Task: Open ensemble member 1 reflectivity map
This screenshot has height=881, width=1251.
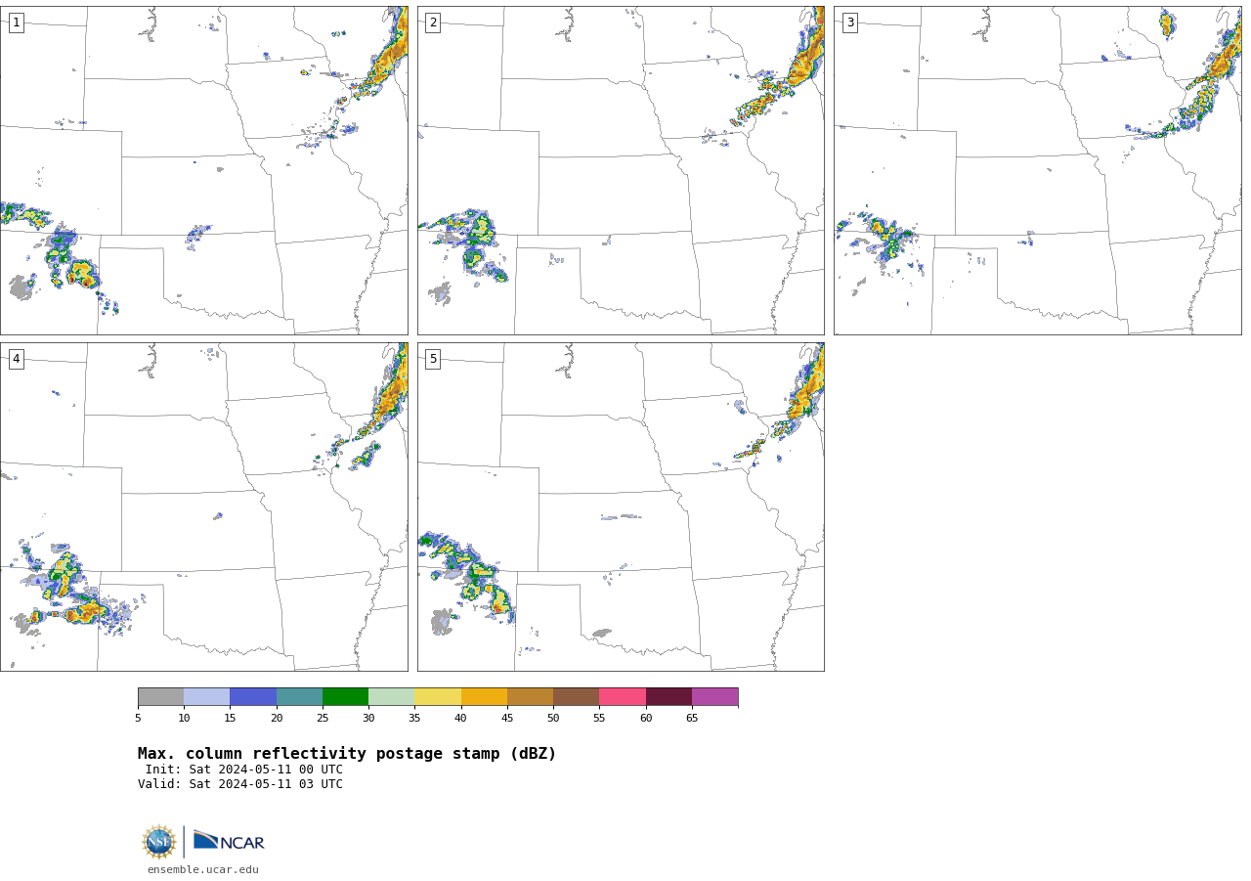Action: click(203, 170)
